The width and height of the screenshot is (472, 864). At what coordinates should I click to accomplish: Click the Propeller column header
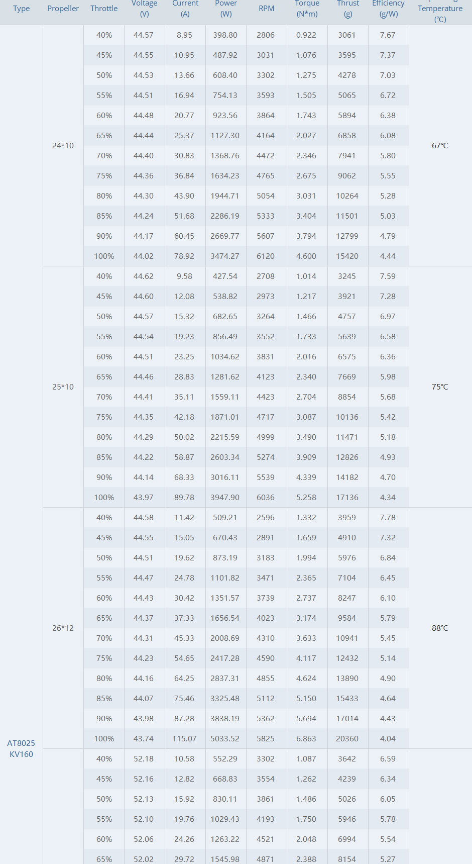[x=63, y=9]
